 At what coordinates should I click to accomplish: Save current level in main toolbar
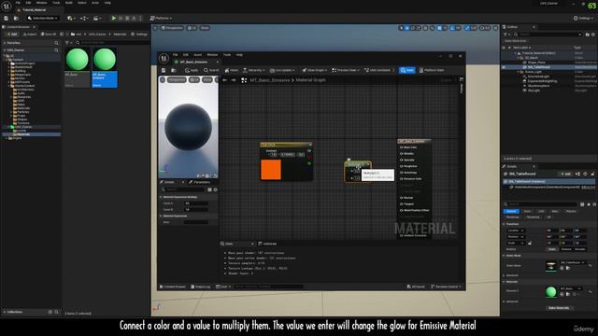pos(7,19)
